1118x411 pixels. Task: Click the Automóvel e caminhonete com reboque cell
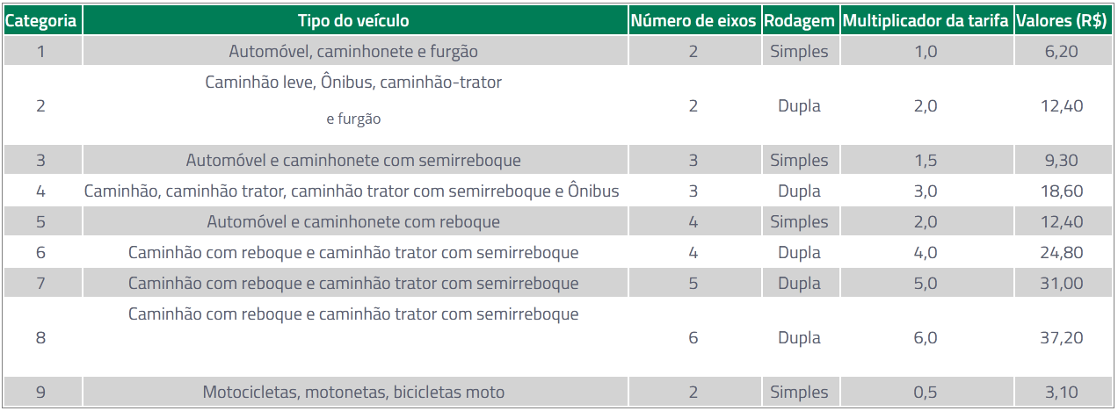353,222
